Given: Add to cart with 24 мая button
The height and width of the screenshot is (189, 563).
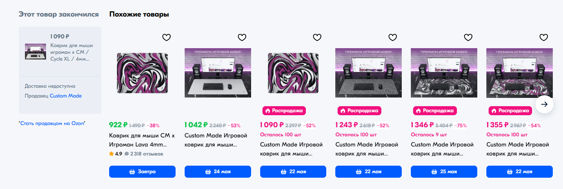Looking at the screenshot, I should (x=218, y=172).
